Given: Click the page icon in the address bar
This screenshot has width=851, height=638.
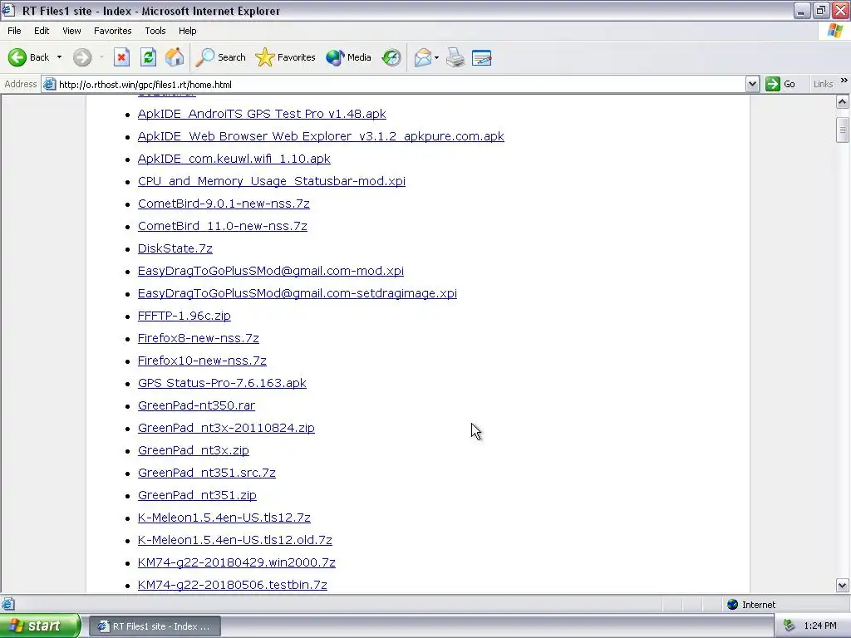Looking at the screenshot, I should 49,84.
